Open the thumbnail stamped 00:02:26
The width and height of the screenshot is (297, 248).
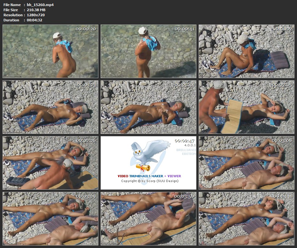(50, 163)
